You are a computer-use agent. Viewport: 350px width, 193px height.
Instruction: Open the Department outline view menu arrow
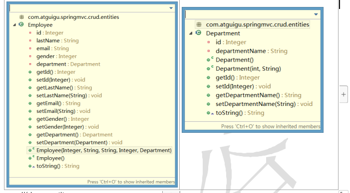(316, 14)
